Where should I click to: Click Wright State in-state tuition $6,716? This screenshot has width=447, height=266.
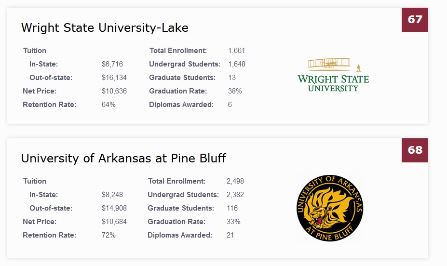(x=113, y=64)
